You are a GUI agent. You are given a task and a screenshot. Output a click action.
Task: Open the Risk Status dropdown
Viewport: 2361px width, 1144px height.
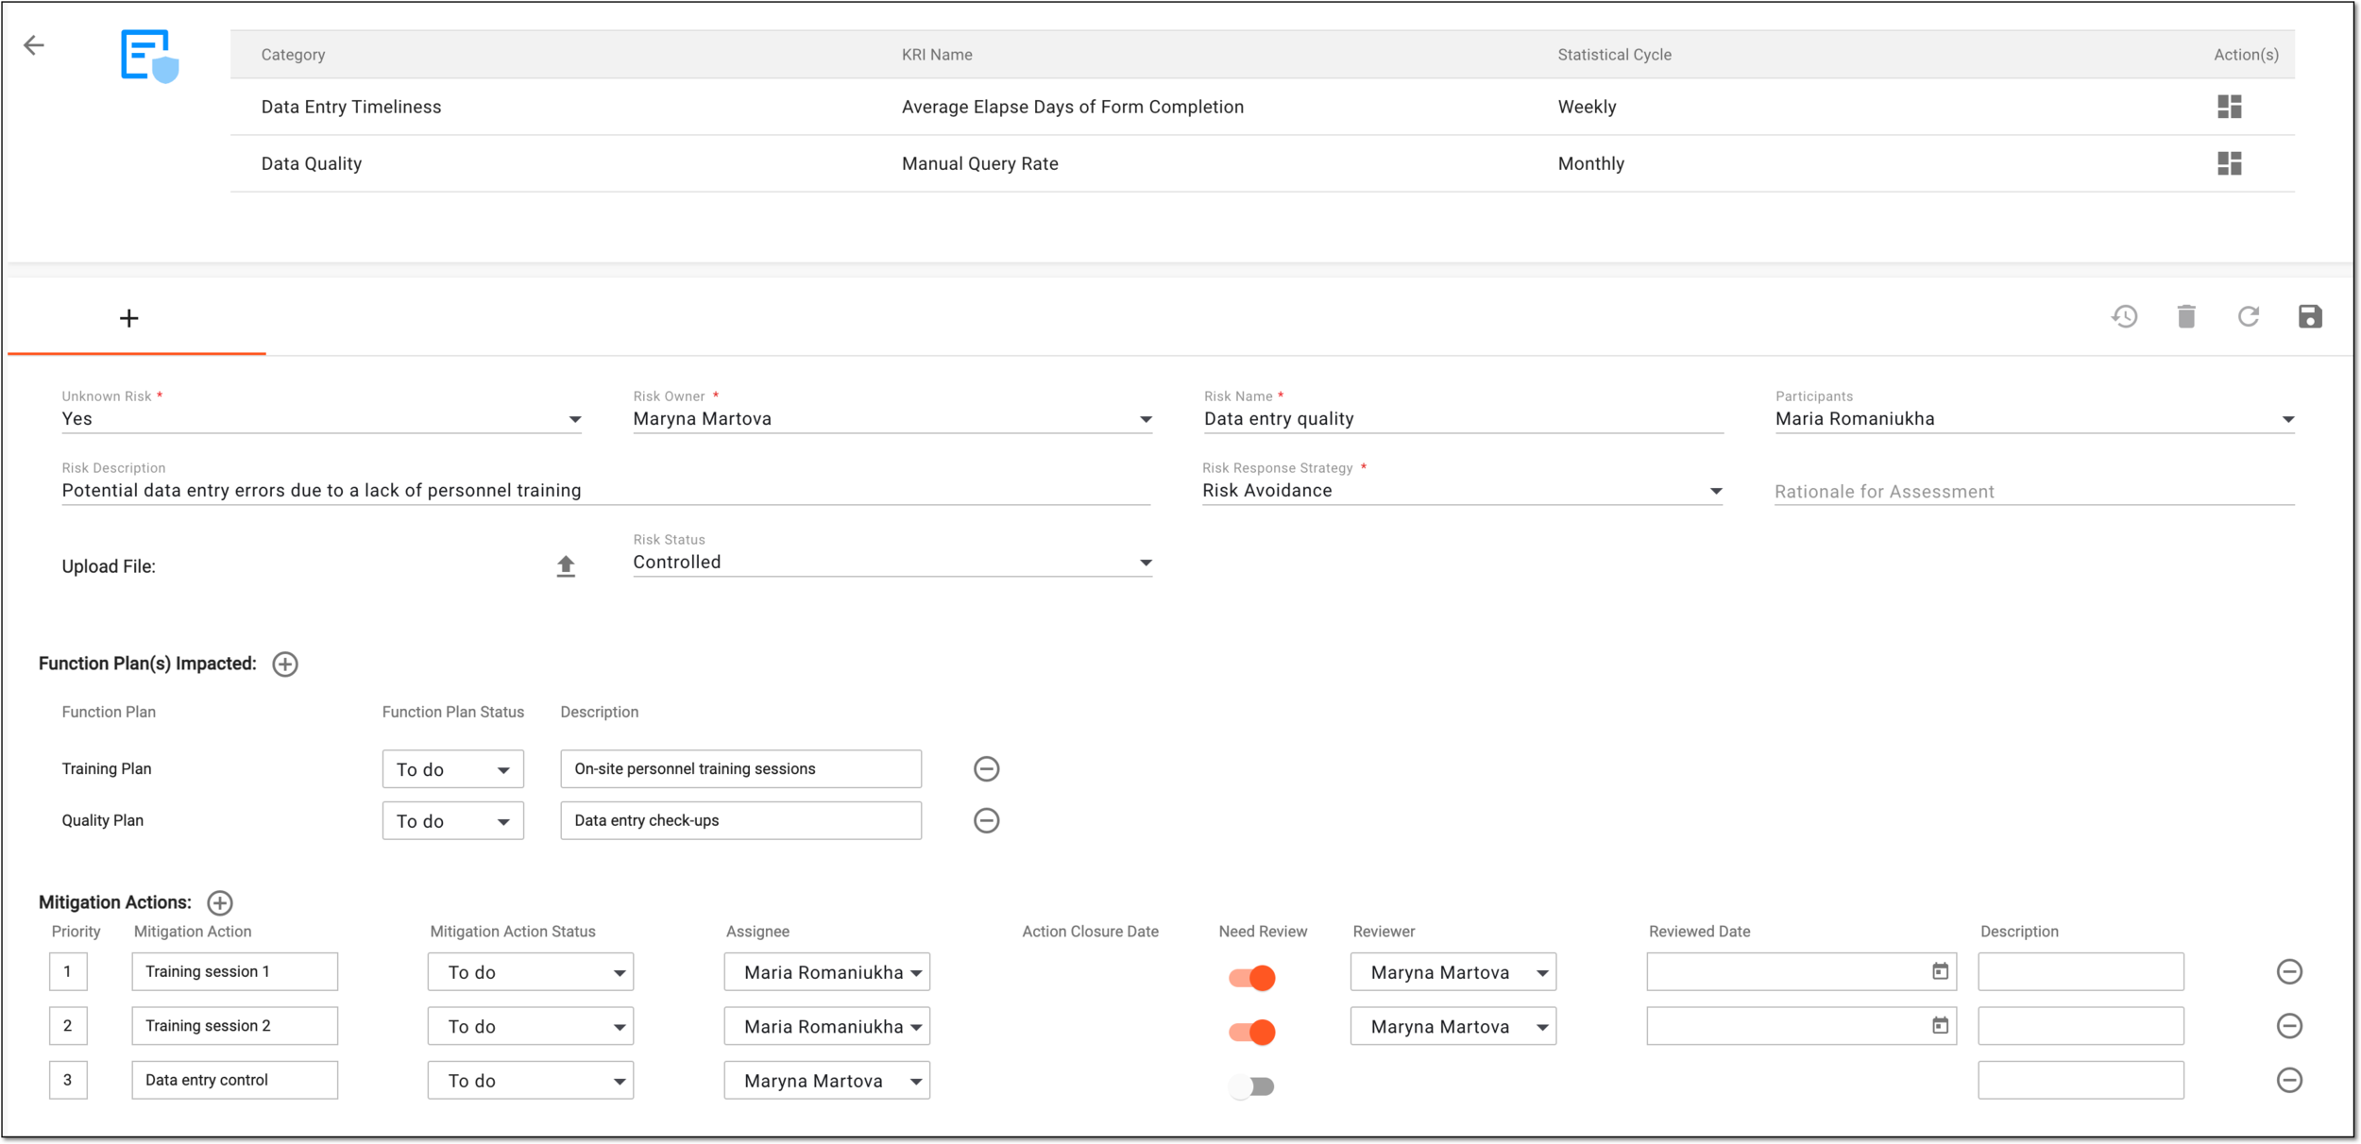click(x=892, y=563)
